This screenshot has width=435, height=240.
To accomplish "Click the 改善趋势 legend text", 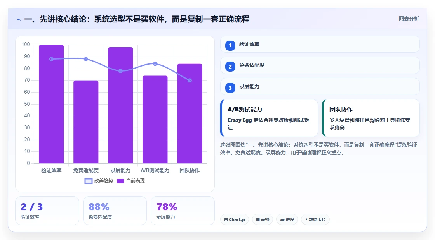I will [104, 181].
